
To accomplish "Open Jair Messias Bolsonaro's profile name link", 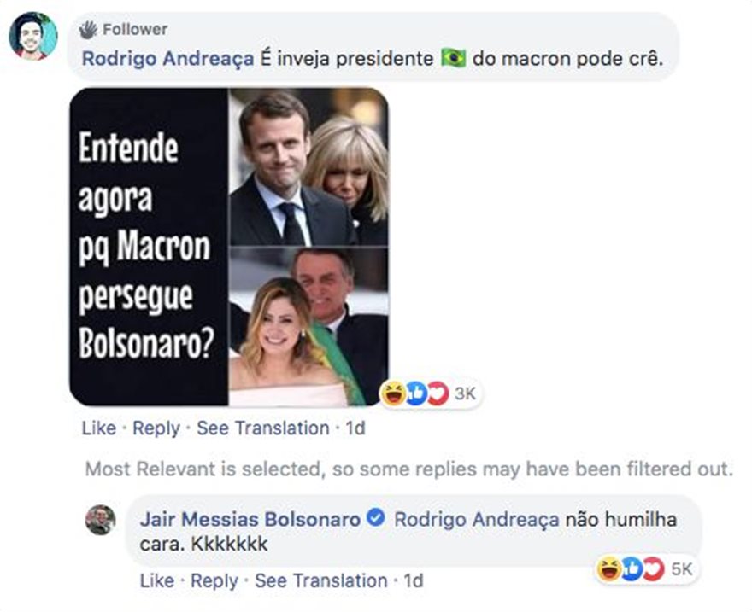I will [249, 519].
